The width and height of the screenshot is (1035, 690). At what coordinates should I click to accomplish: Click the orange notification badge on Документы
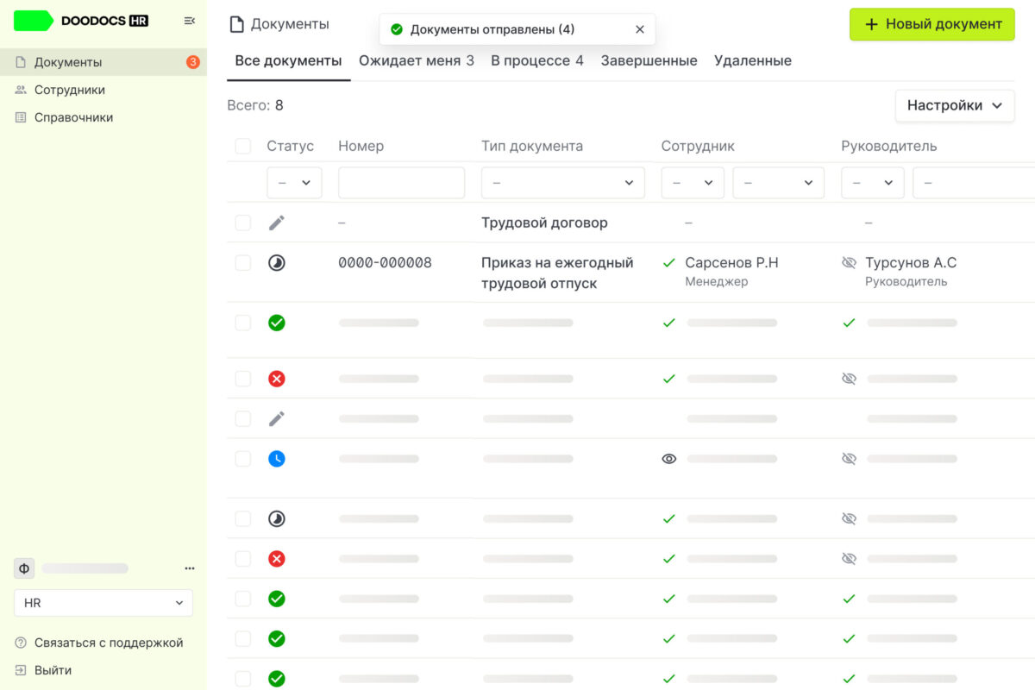(193, 62)
